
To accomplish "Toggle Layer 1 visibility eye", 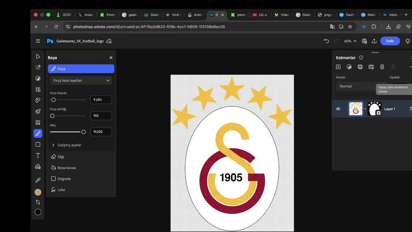I will click(338, 109).
